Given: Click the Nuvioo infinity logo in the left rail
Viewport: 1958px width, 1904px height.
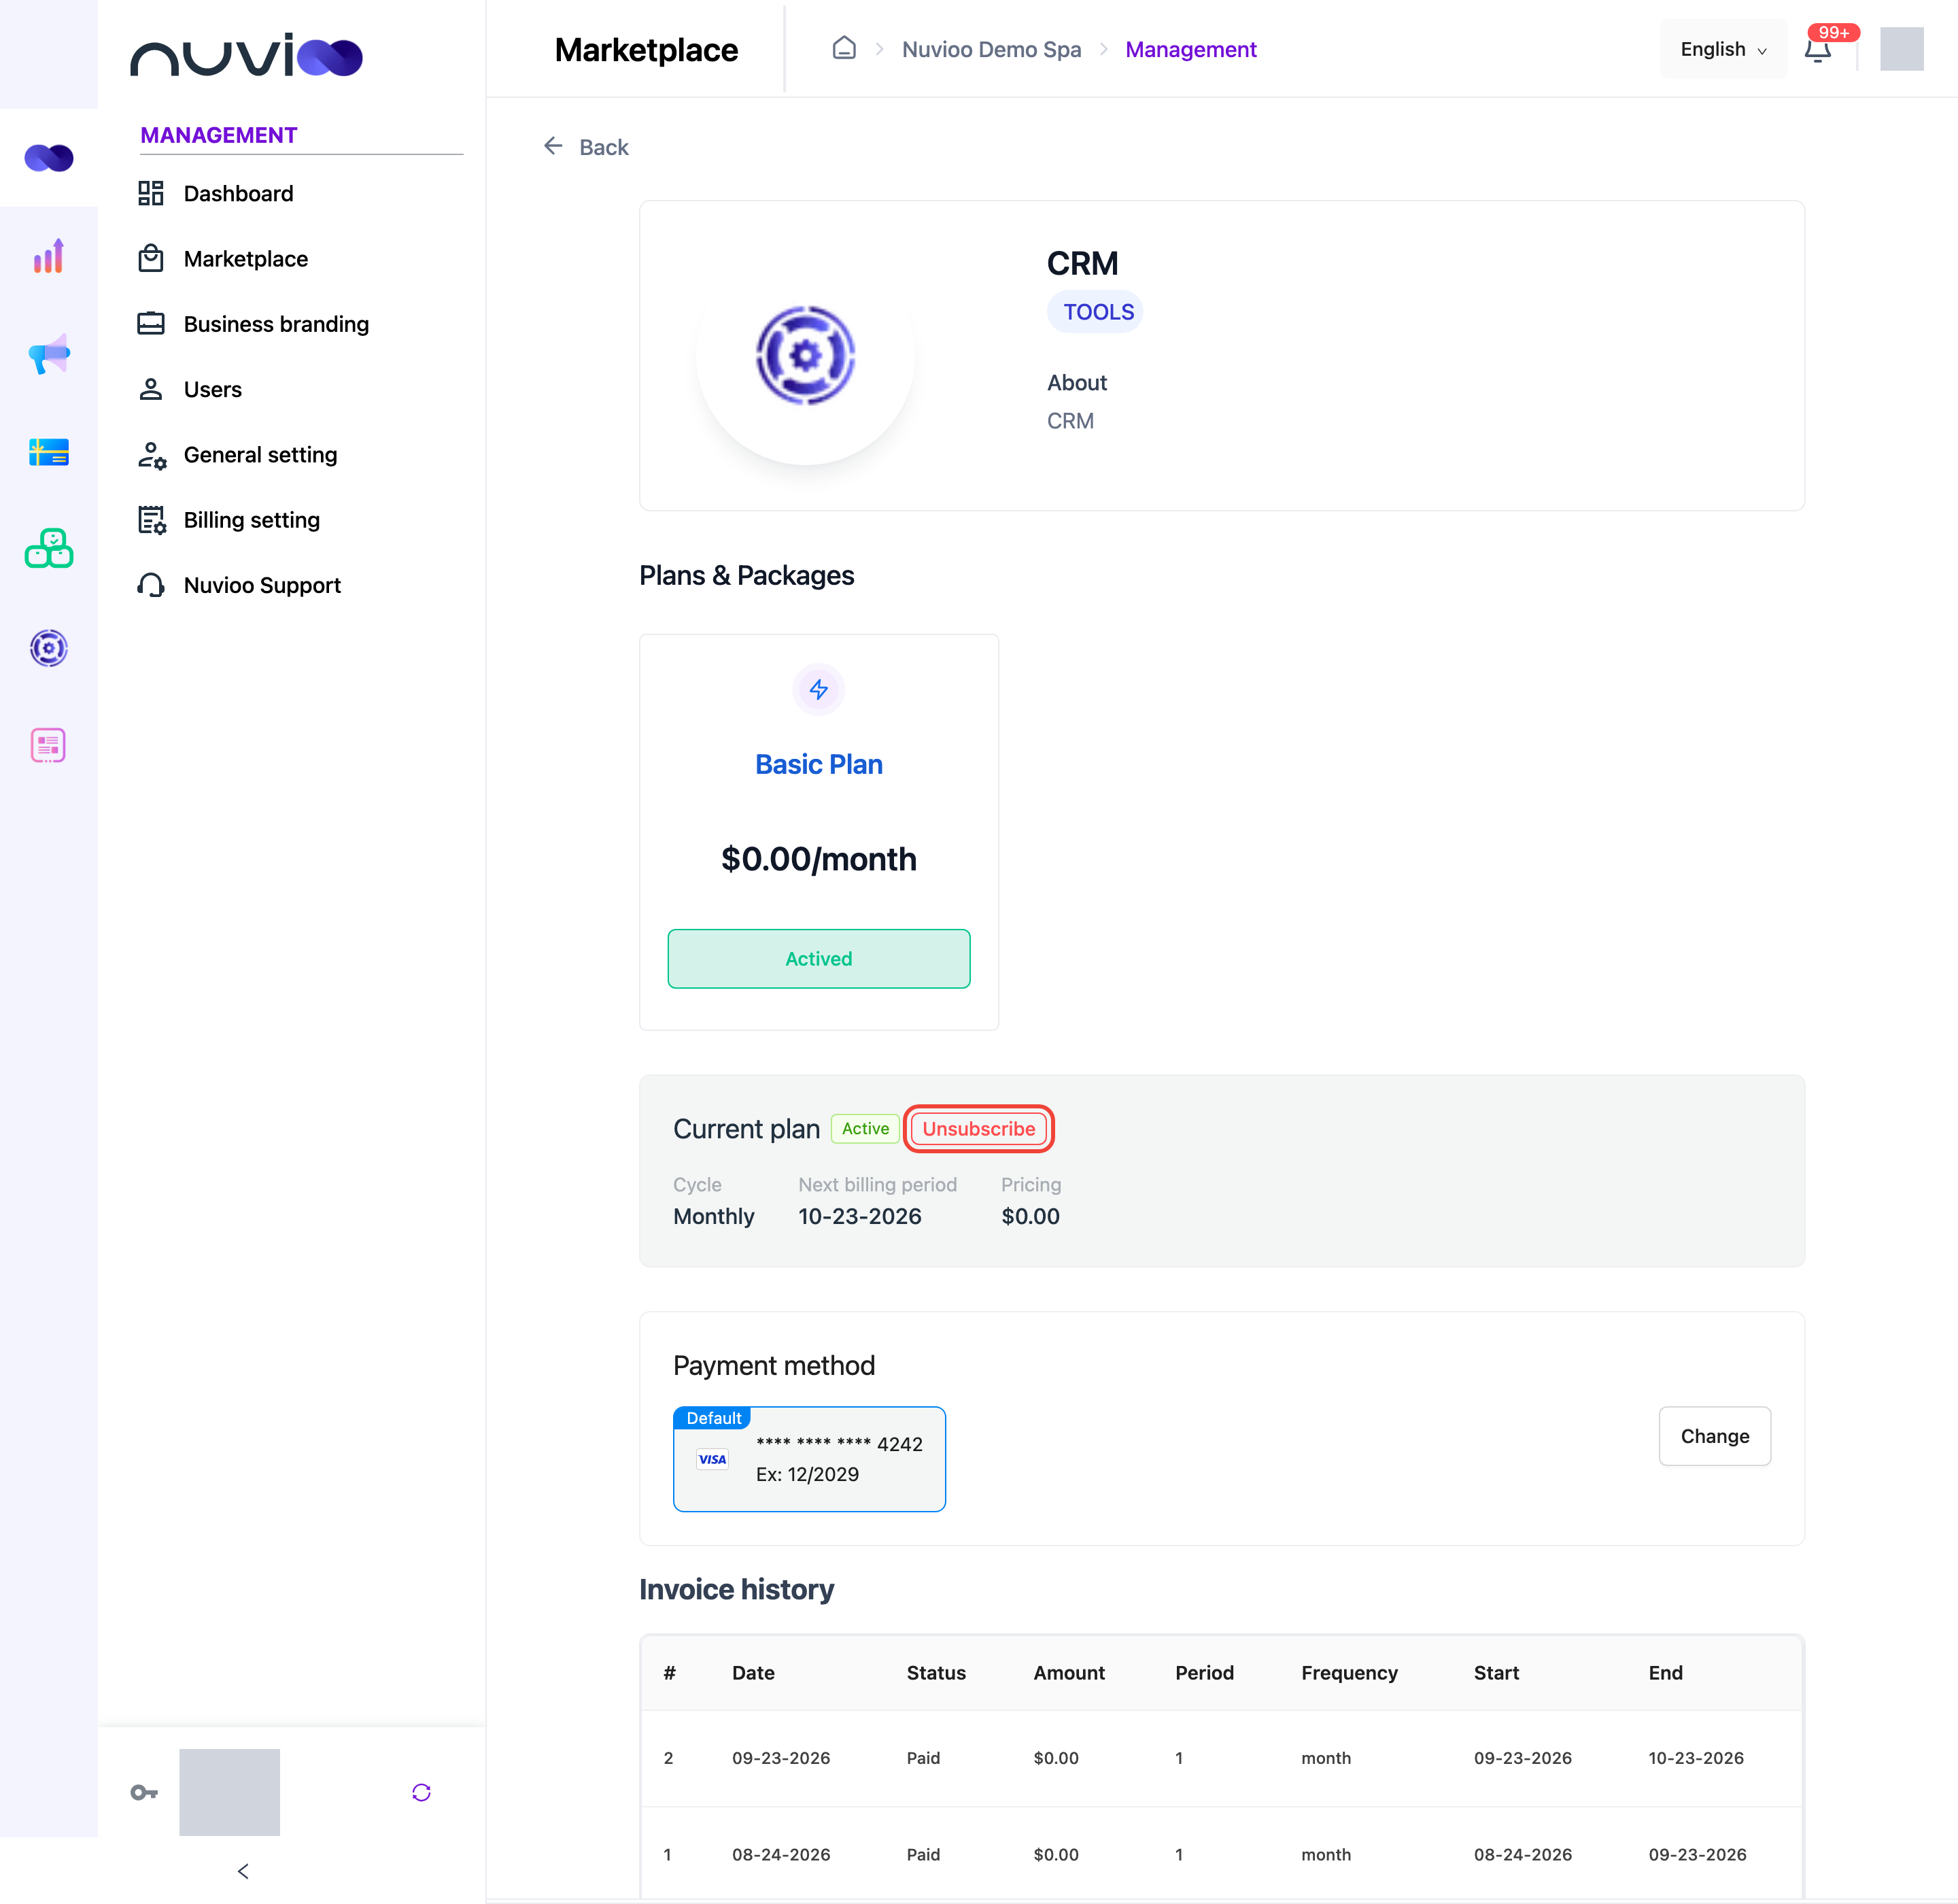Looking at the screenshot, I should click(49, 158).
